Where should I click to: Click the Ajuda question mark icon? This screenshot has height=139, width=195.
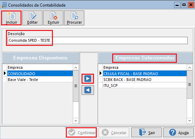tap(172, 132)
